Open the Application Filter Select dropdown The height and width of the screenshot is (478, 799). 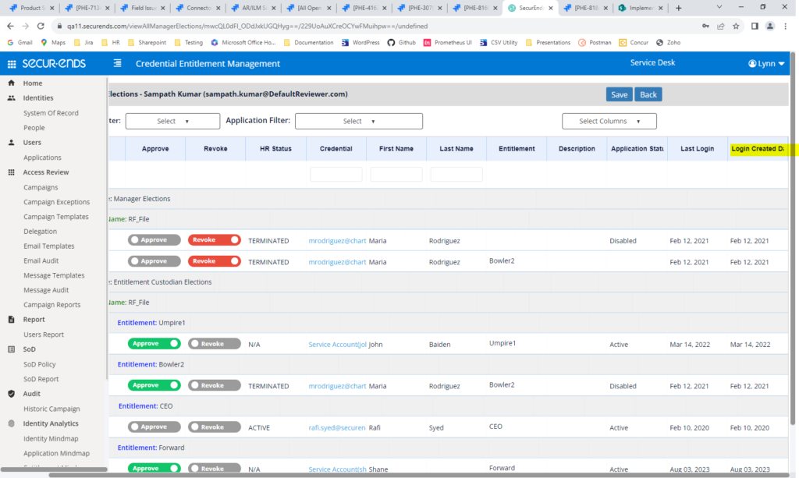(359, 121)
